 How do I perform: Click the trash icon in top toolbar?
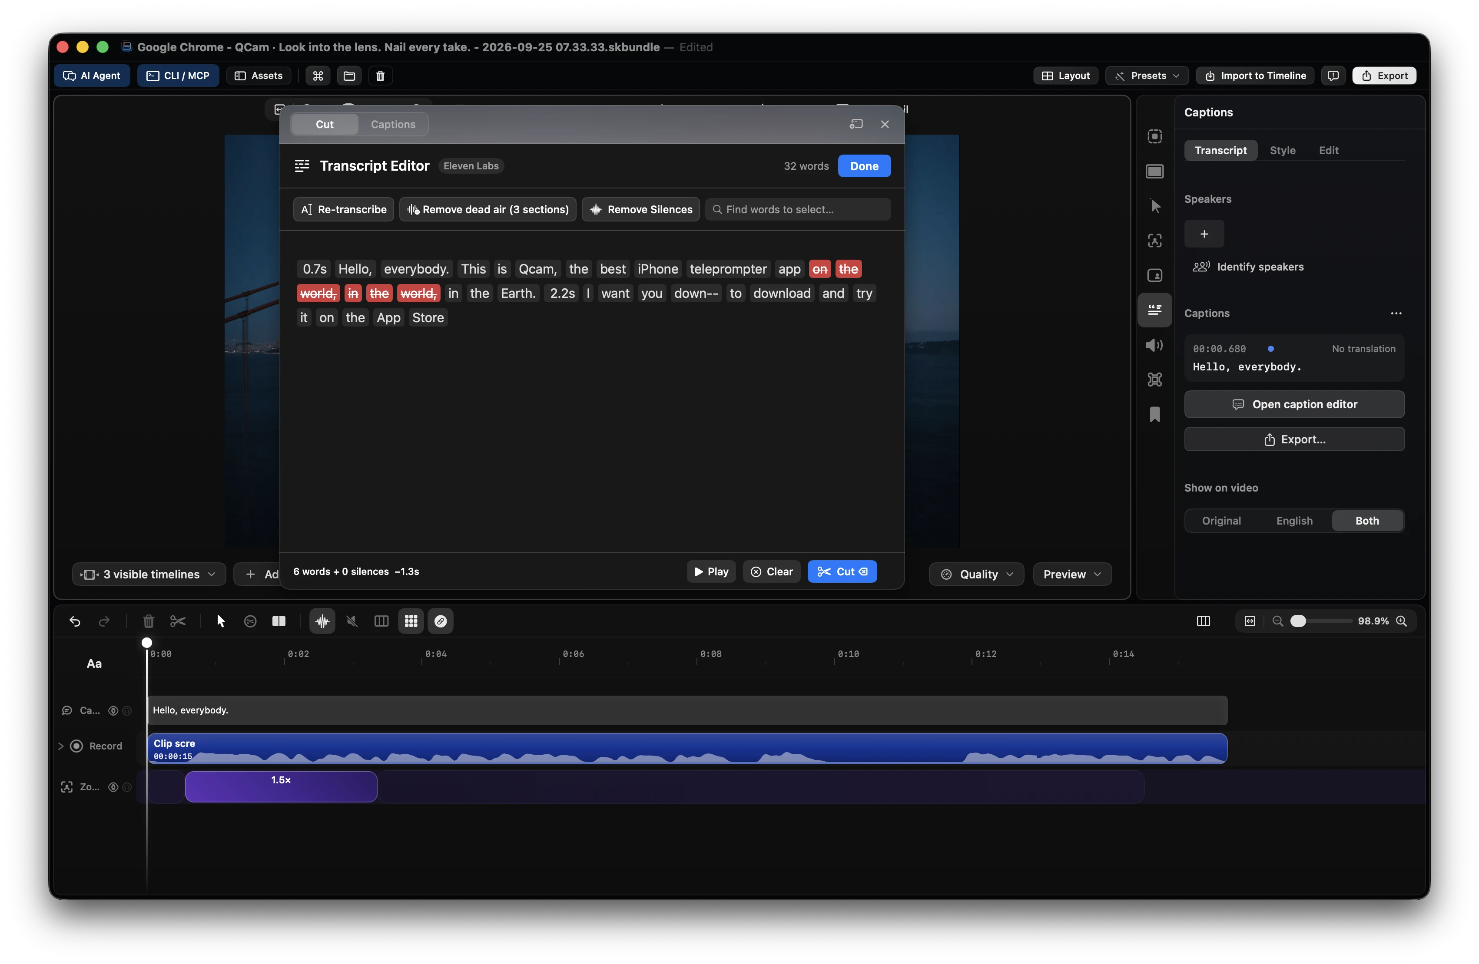pyautogui.click(x=380, y=76)
